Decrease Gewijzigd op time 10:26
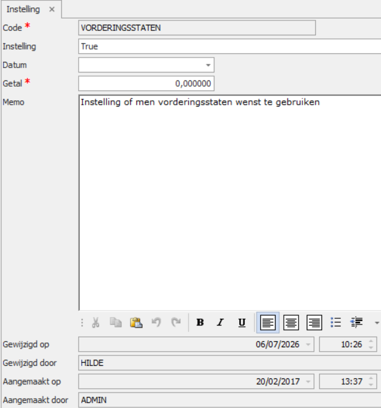The image size is (381, 408). pos(371,347)
